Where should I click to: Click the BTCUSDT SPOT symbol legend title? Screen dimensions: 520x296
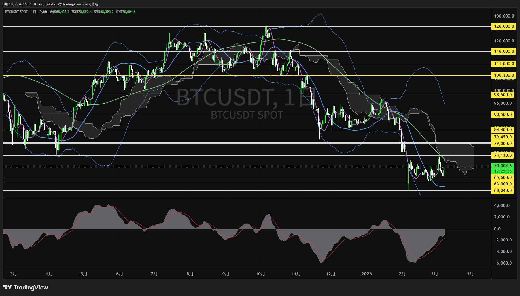(x=16, y=12)
